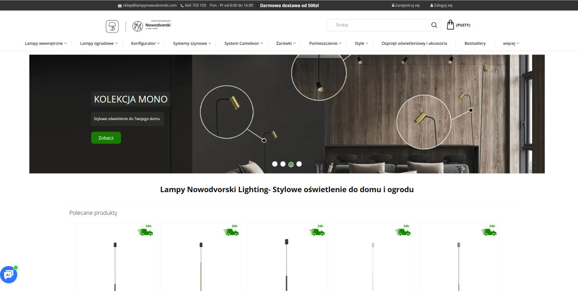
Task: Expand the Lampy wewnętrzne dropdown menu
Action: coord(46,43)
